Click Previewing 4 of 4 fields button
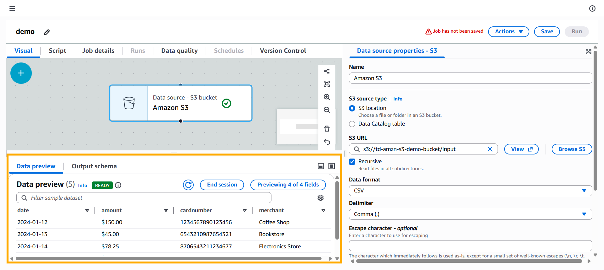Image resolution: width=604 pixels, height=270 pixels. coord(288,185)
